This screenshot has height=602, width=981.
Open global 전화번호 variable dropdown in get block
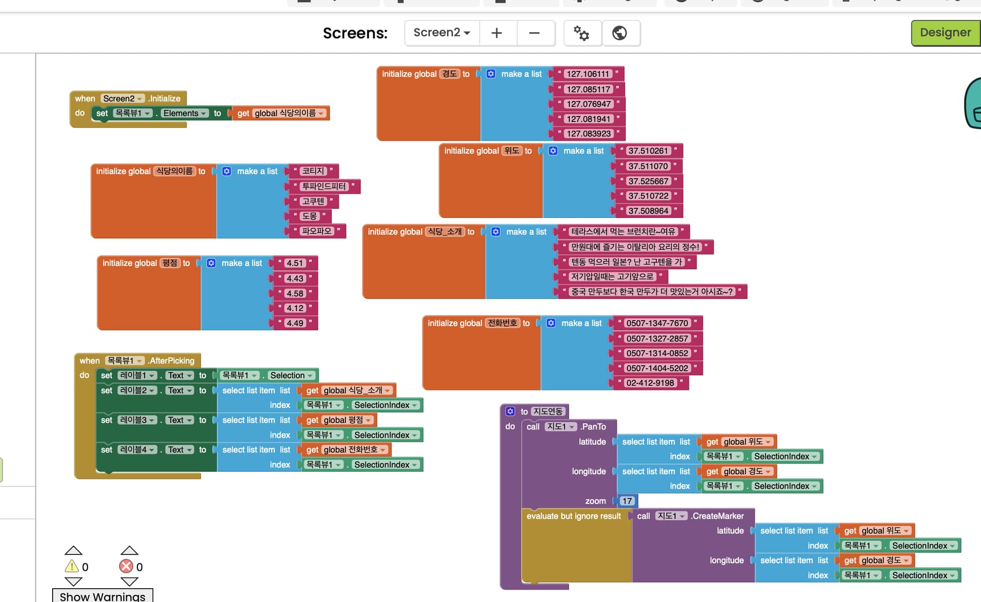[x=355, y=450]
